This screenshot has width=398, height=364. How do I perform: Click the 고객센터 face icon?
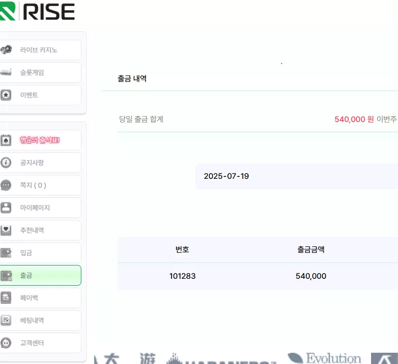[x=6, y=343]
